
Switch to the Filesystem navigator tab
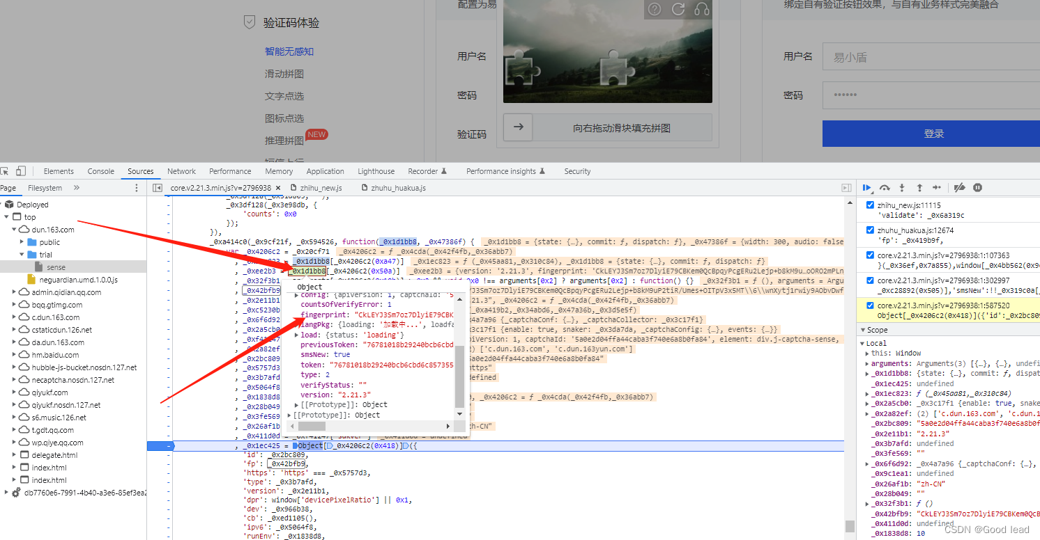[x=45, y=188]
